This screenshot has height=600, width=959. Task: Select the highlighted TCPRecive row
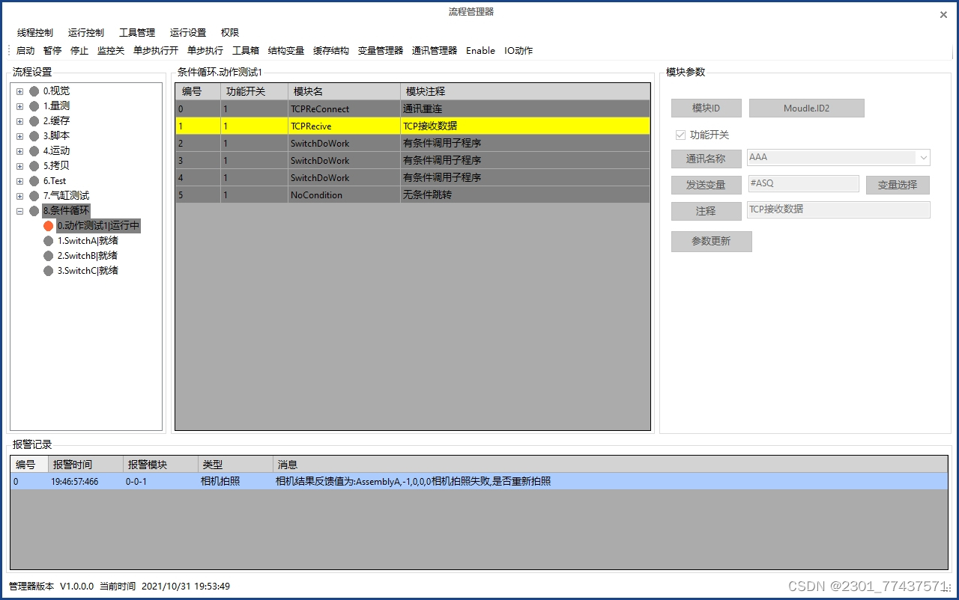[413, 126]
